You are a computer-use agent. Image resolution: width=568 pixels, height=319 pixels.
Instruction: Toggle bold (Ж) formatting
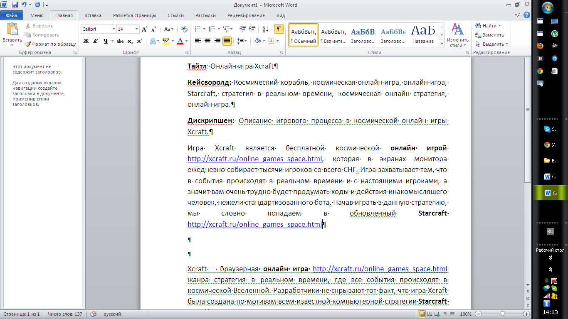pyautogui.click(x=86, y=41)
